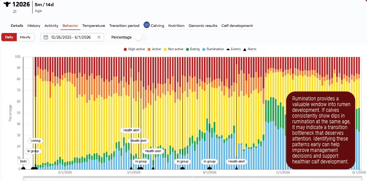The width and height of the screenshot is (367, 181).
Task: Enable the Percentage toggle switch
Action: click(141, 37)
